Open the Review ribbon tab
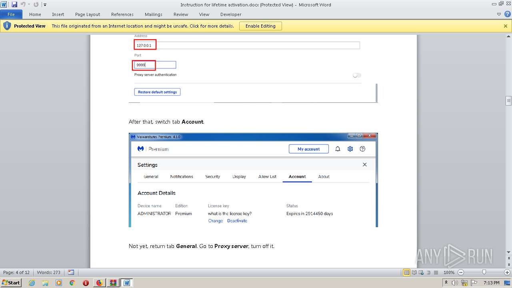The height and width of the screenshot is (288, 512). pyautogui.click(x=181, y=14)
